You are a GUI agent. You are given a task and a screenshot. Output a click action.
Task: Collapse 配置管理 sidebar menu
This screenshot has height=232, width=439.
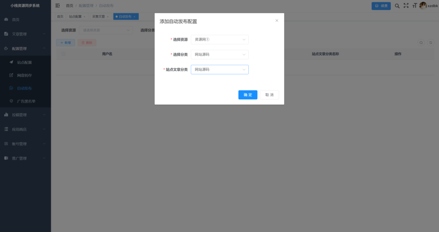pos(25,49)
